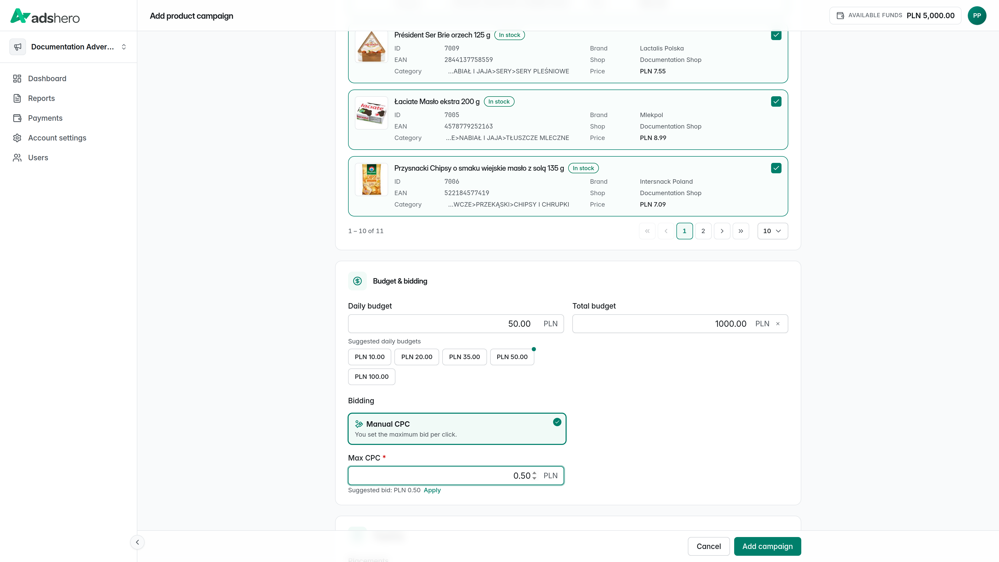Select the Manual CPC bidding option
The height and width of the screenshot is (562, 999).
pos(457,429)
